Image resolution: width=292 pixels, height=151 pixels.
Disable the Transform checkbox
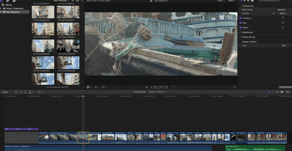tap(240, 18)
